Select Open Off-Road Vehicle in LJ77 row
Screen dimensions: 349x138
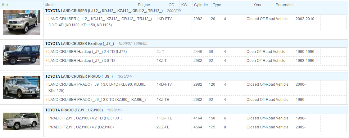266,52
